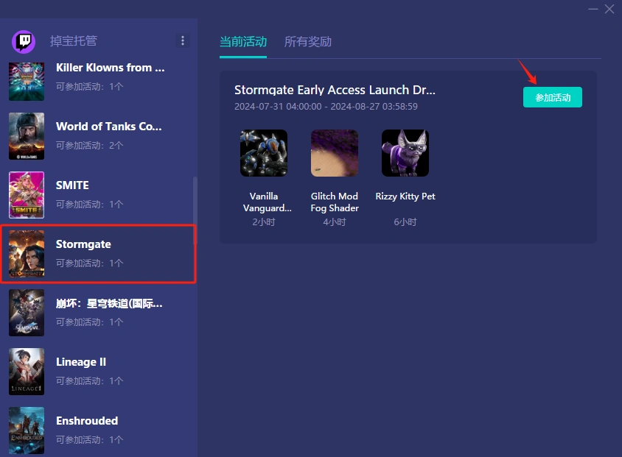
Task: Select the Enshrouded cover image
Action: (x=27, y=431)
